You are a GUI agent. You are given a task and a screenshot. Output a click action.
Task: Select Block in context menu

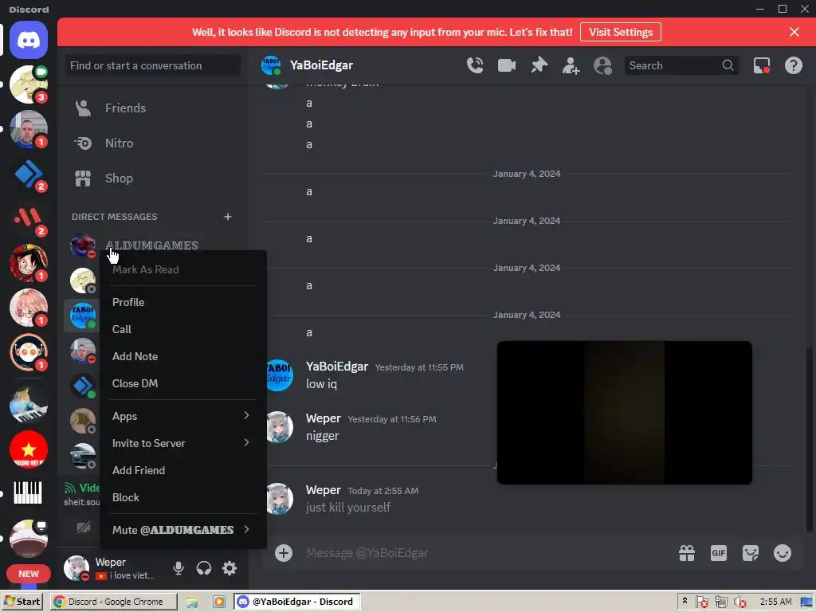pos(183,497)
